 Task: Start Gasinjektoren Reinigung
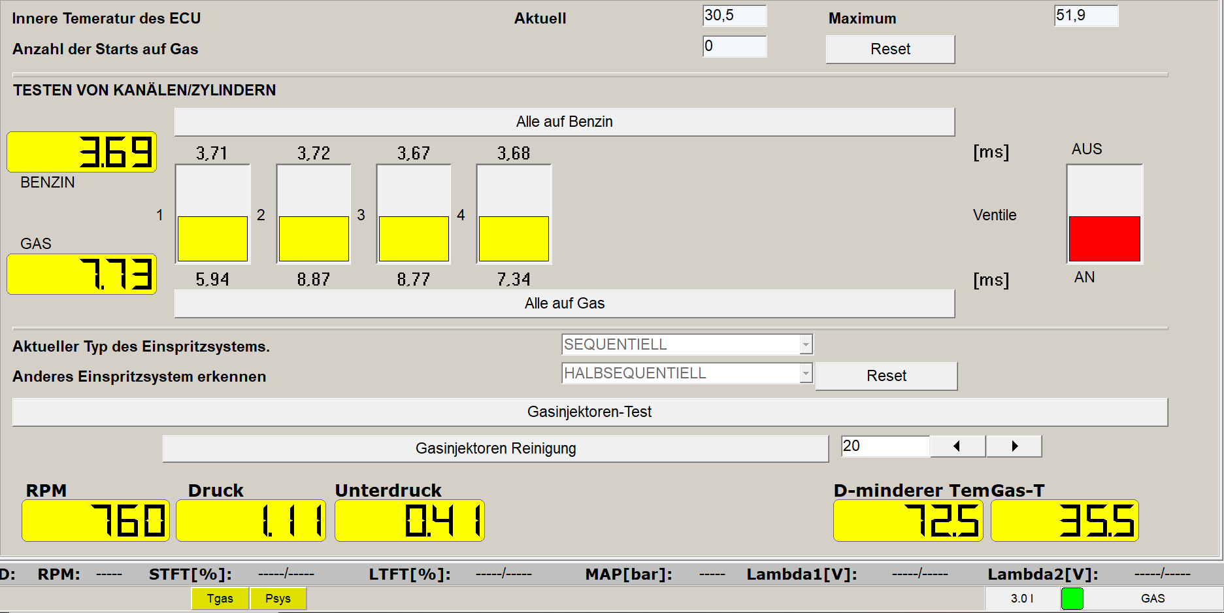[x=495, y=448]
